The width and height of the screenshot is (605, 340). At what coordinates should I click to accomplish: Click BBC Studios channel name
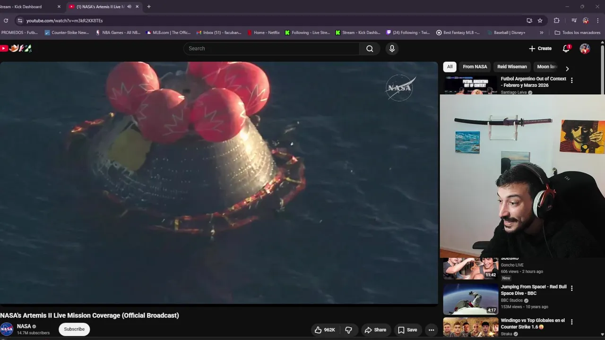[512, 300]
